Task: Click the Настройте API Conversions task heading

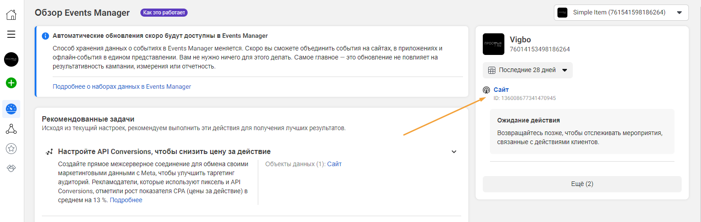Action: click(164, 152)
